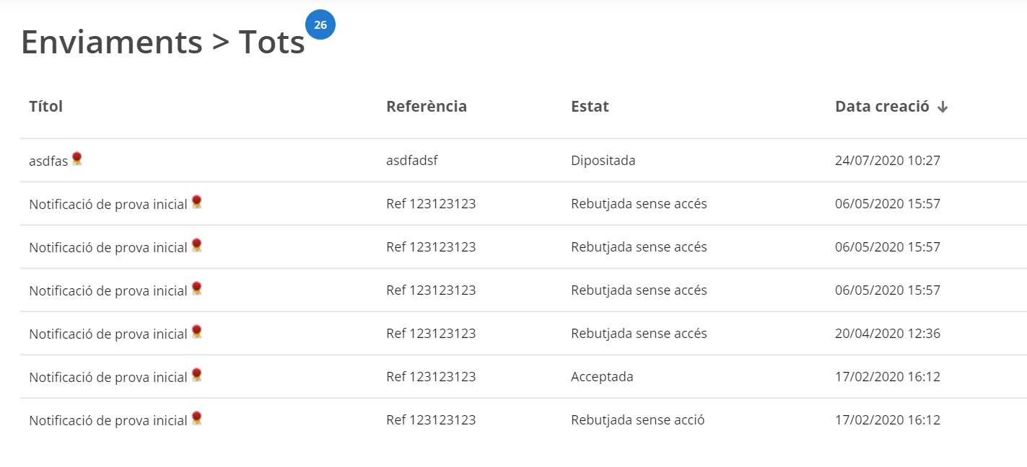Screen dimensions: 1027x467
Task: Sort by the Títol column header
Action: (x=46, y=106)
